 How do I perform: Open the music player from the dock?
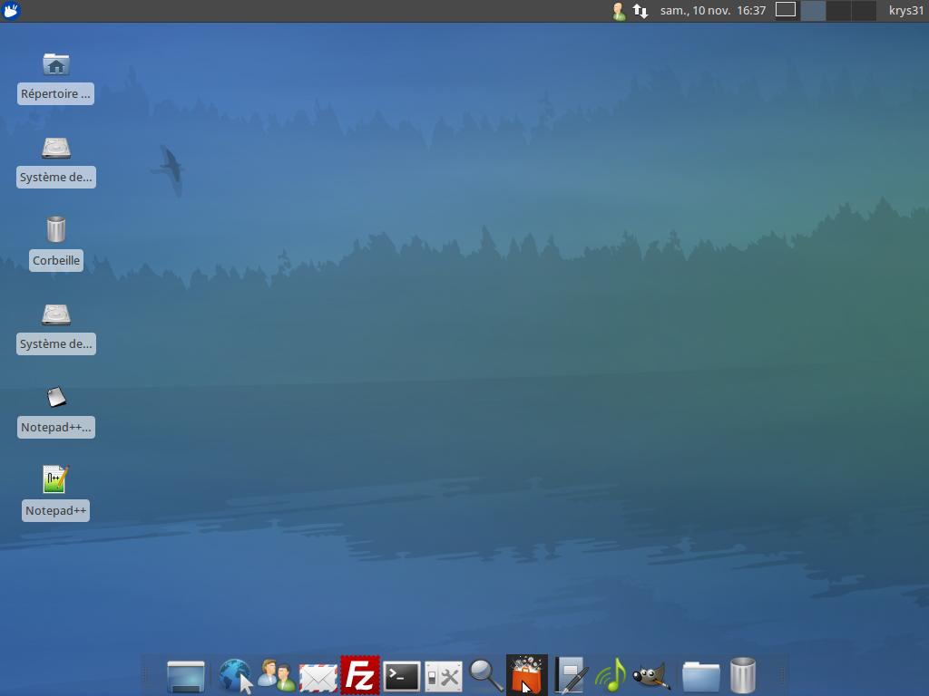click(x=611, y=675)
